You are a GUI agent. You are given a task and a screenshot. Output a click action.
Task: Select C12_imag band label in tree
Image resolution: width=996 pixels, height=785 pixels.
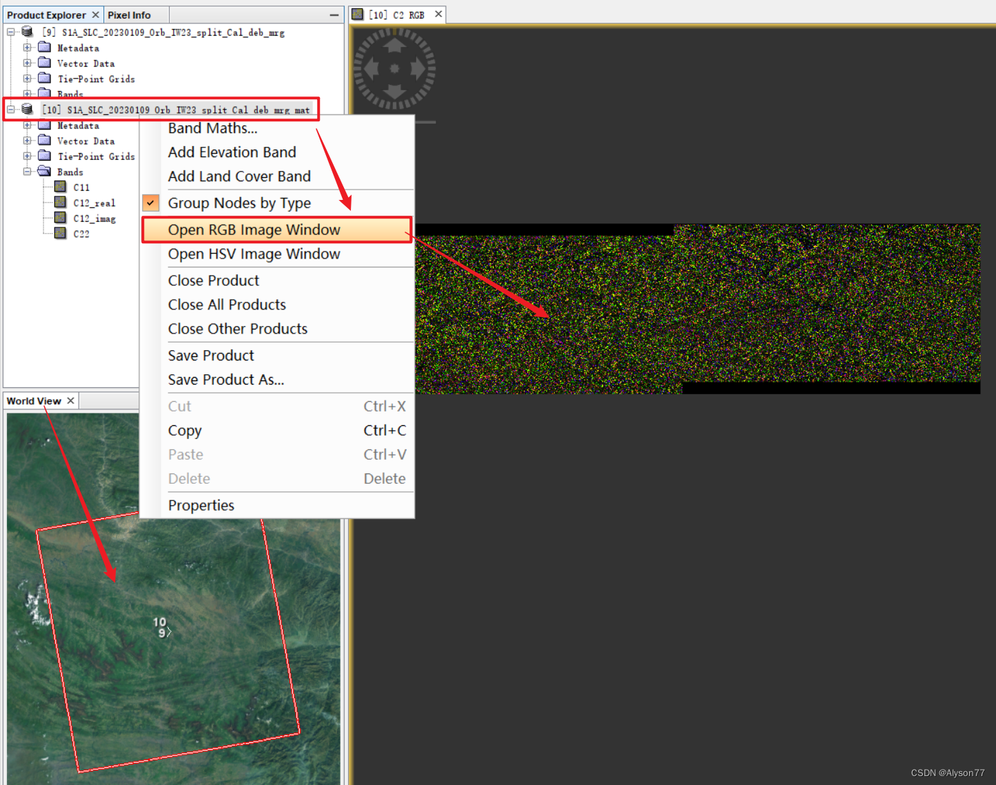click(x=94, y=218)
